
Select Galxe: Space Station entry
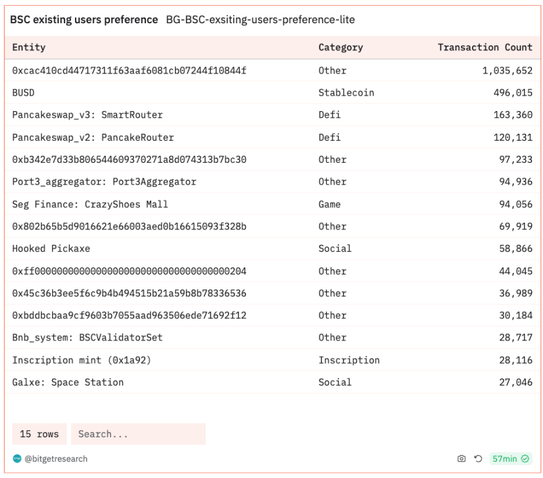[68, 382]
